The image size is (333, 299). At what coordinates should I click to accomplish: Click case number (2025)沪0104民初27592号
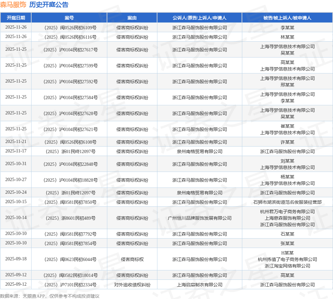point(69,82)
